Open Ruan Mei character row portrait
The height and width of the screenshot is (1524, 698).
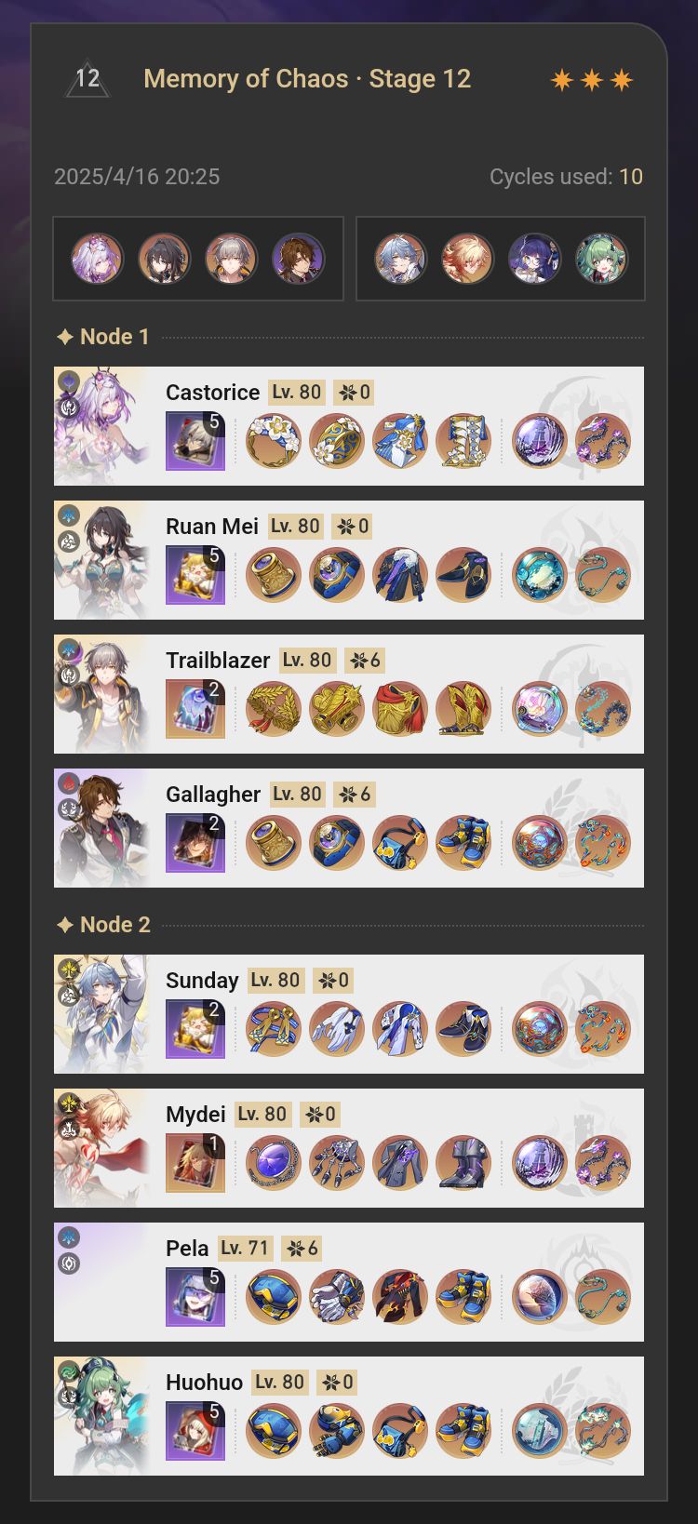(101, 560)
